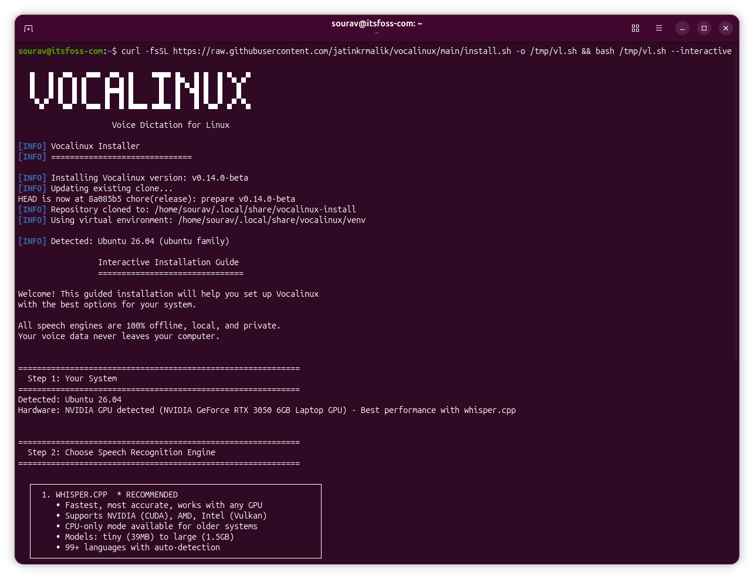The image size is (754, 579).
Task: Click 'Updating existing clone...' line
Action: point(96,188)
